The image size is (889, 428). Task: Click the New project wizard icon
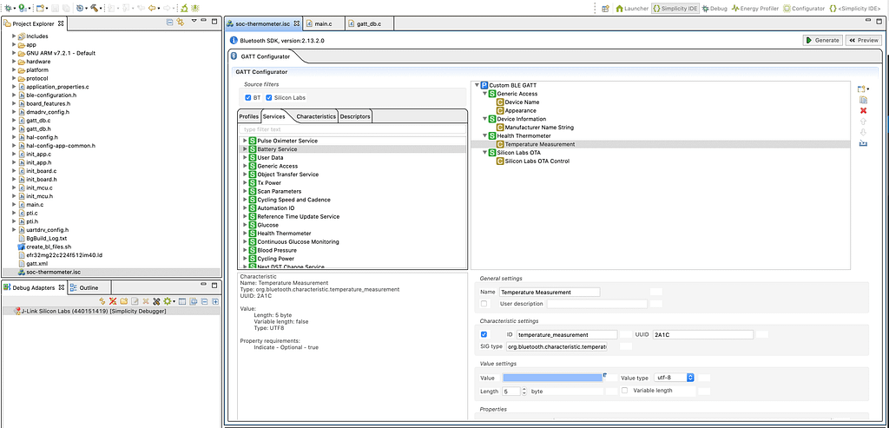pyautogui.click(x=40, y=9)
